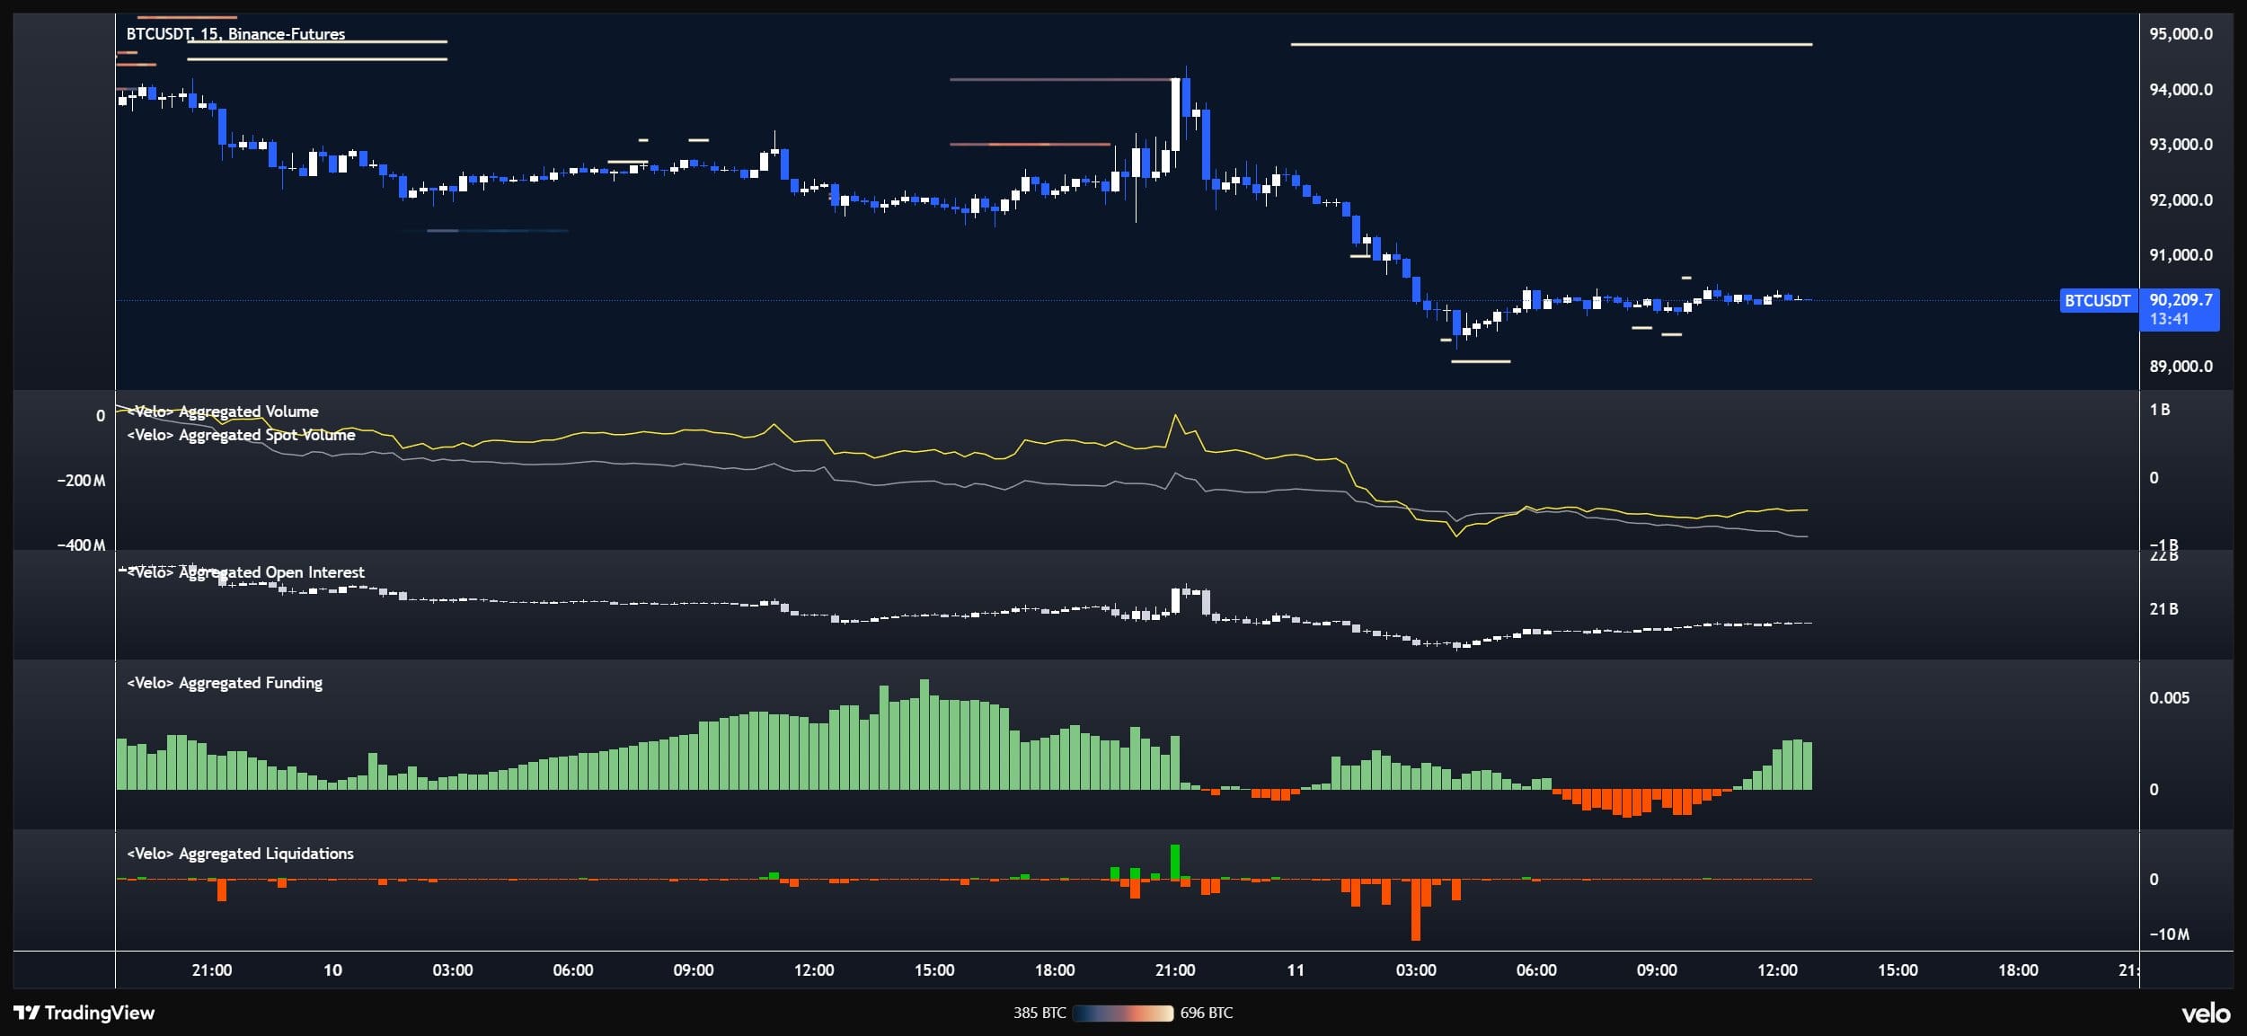Open the Velo Aggregated Funding indicator legend
The width and height of the screenshot is (2247, 1036).
tap(225, 683)
